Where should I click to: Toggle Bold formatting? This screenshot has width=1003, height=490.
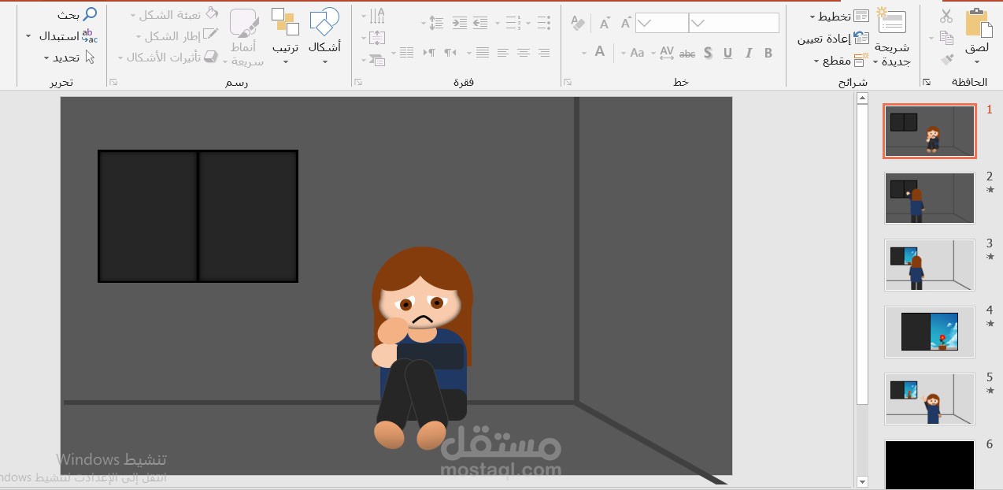tap(767, 53)
